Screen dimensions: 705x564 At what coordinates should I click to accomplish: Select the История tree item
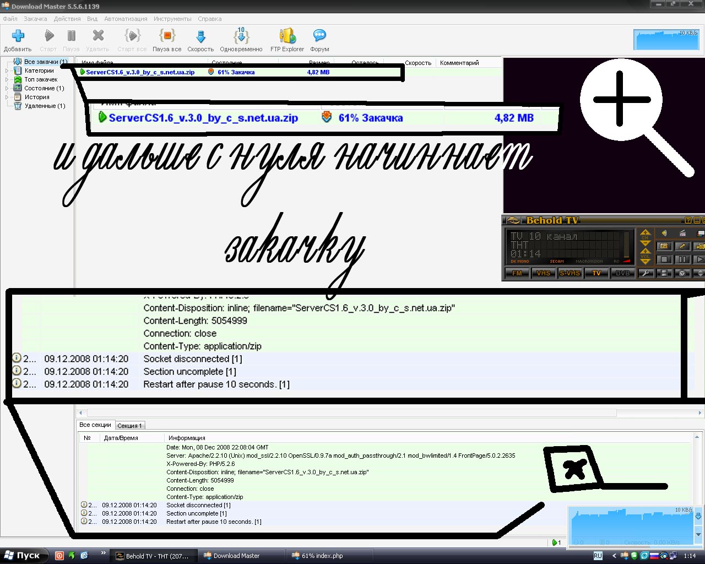tap(37, 97)
